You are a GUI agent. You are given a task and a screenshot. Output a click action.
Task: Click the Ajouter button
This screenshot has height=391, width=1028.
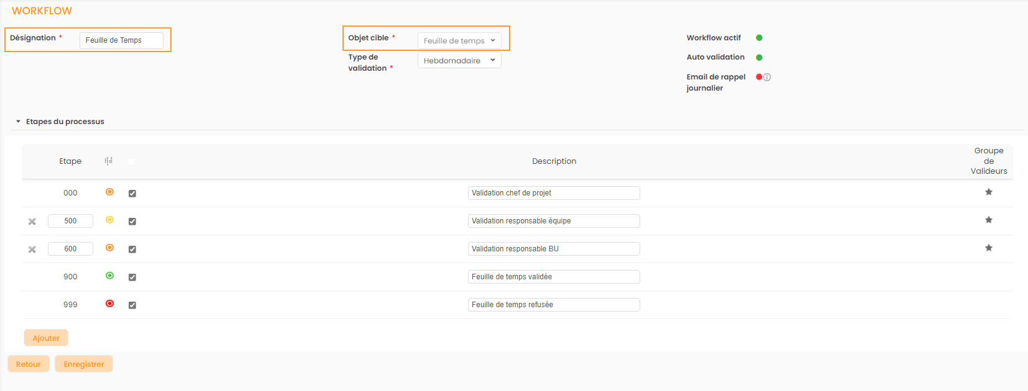coord(46,338)
